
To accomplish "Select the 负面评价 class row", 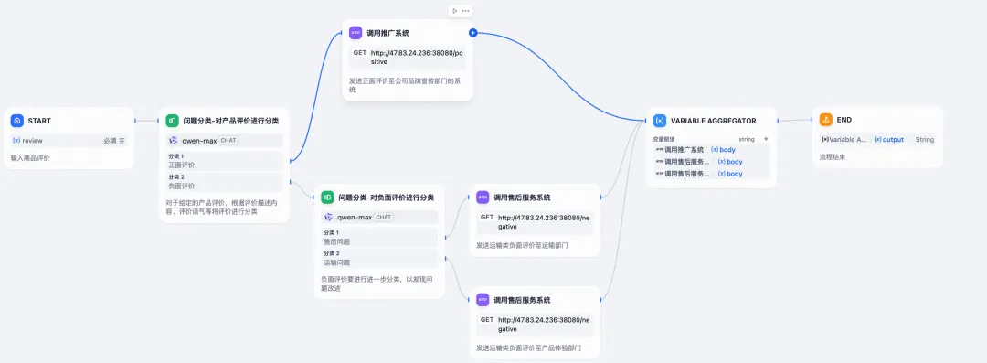I will pyautogui.click(x=225, y=182).
